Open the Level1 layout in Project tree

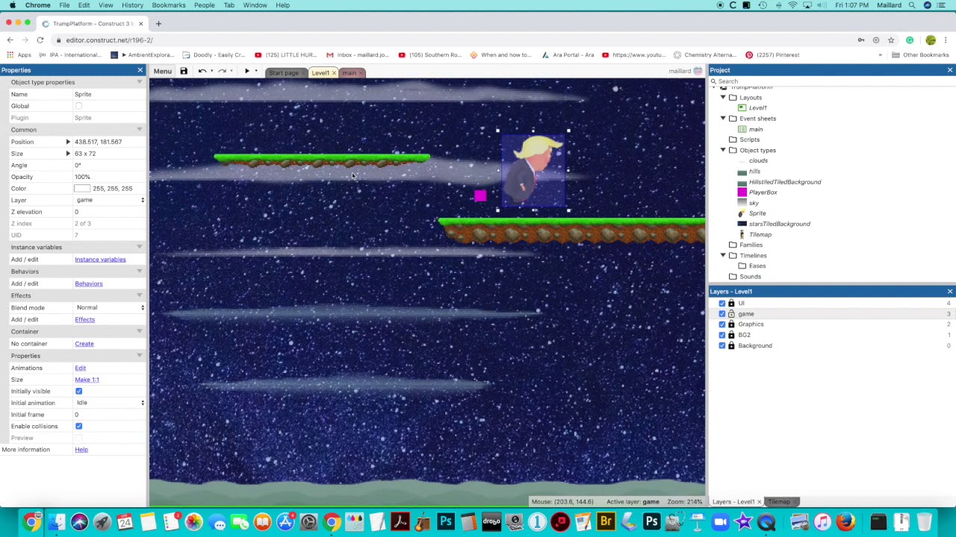(x=757, y=108)
